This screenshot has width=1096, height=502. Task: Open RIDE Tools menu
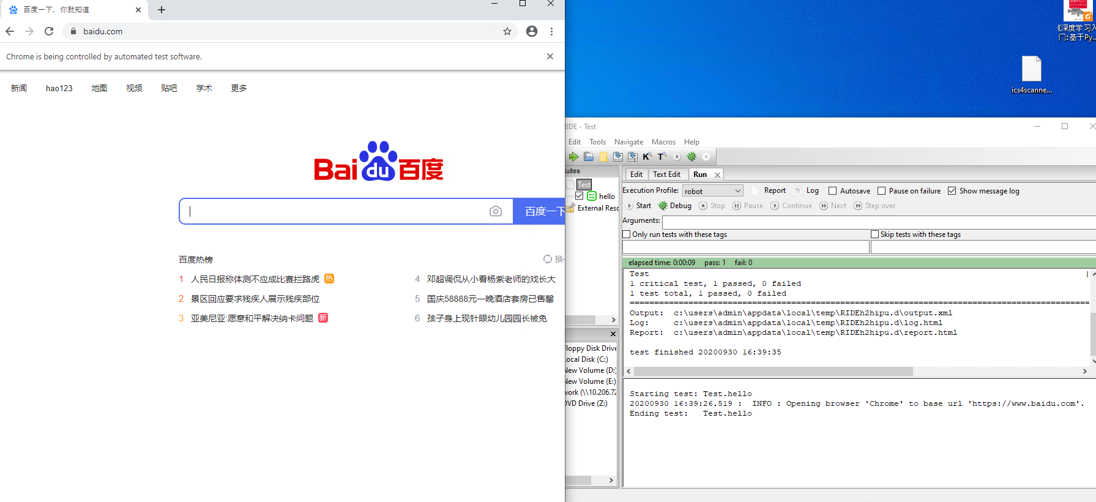pyautogui.click(x=598, y=142)
